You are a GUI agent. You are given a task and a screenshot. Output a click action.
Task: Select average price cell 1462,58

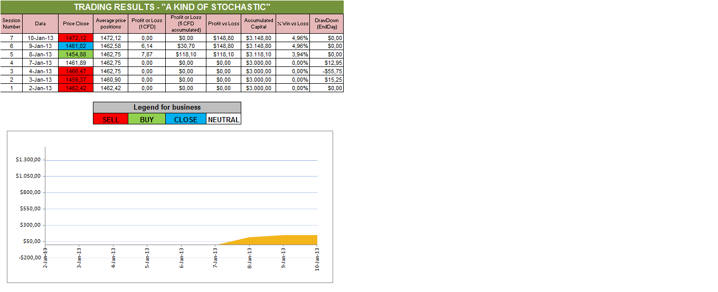click(111, 46)
